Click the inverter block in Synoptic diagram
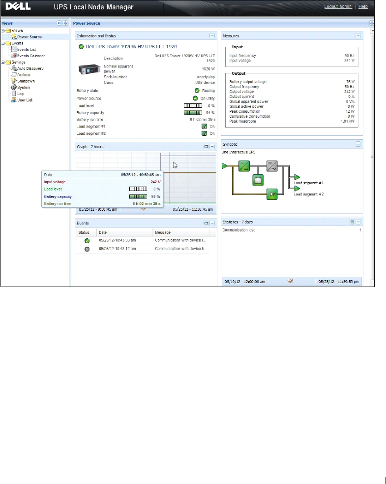386x484 pixels. (x=272, y=166)
